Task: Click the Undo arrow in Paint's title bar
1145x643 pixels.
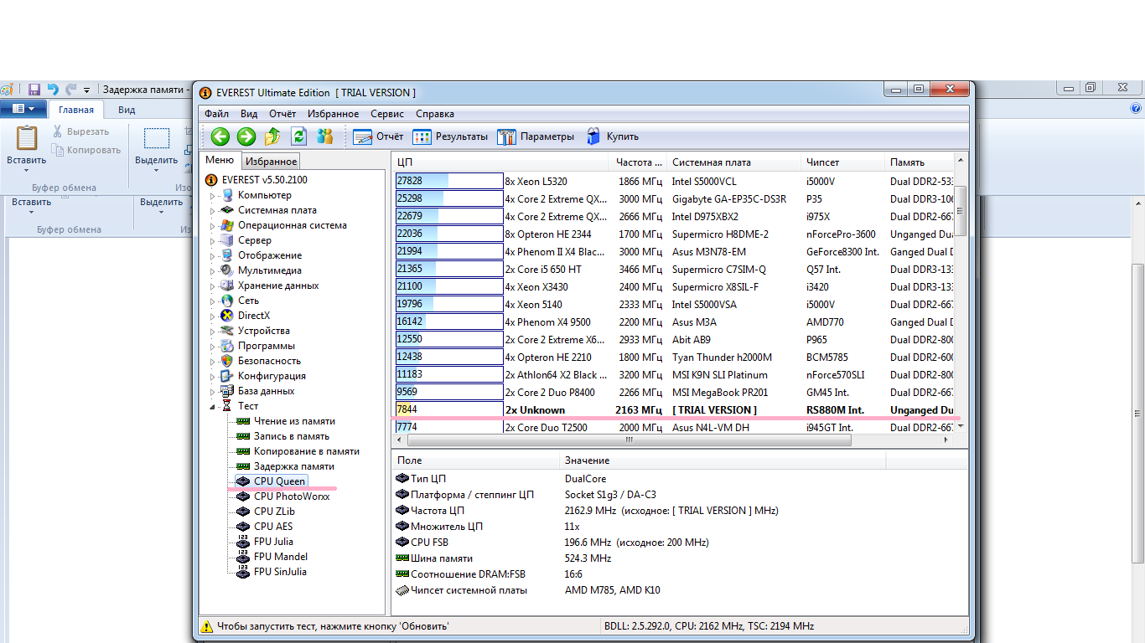Action: pyautogui.click(x=53, y=89)
